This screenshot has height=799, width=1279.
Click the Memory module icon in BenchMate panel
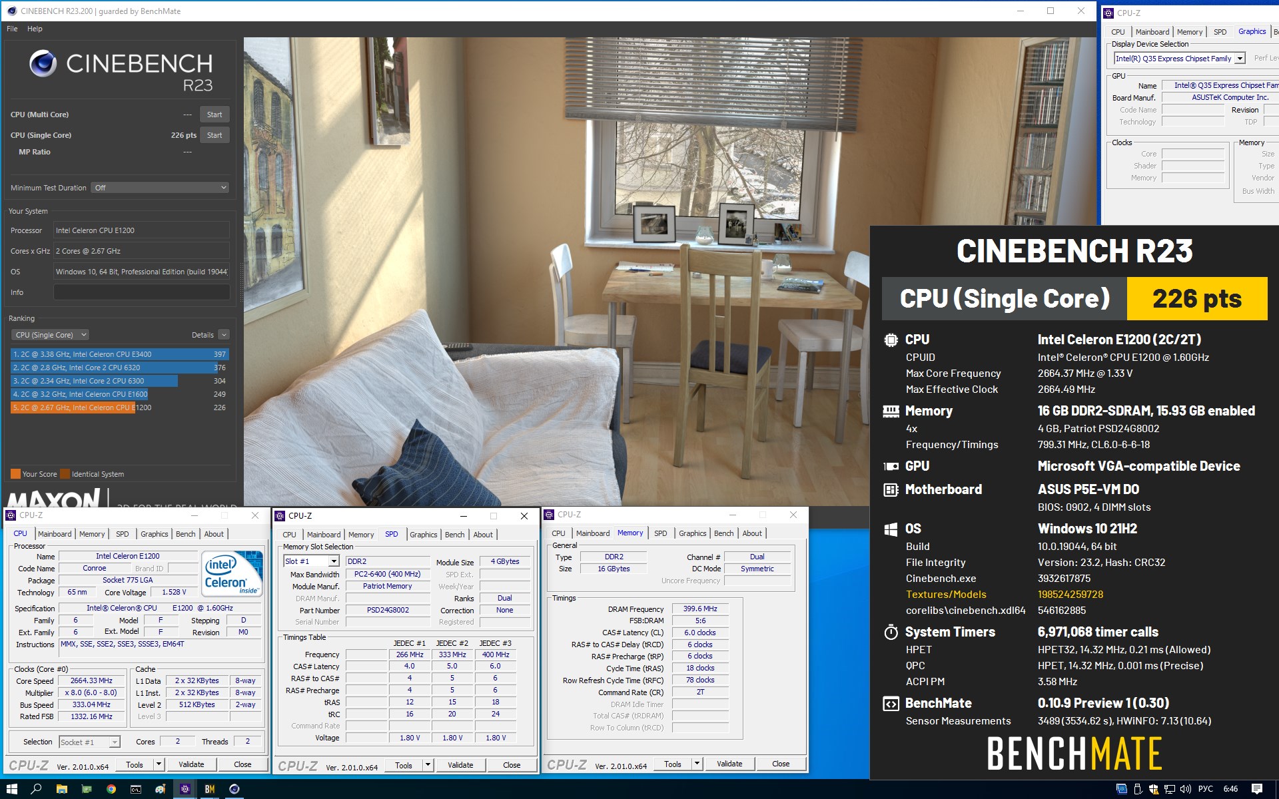coord(891,411)
